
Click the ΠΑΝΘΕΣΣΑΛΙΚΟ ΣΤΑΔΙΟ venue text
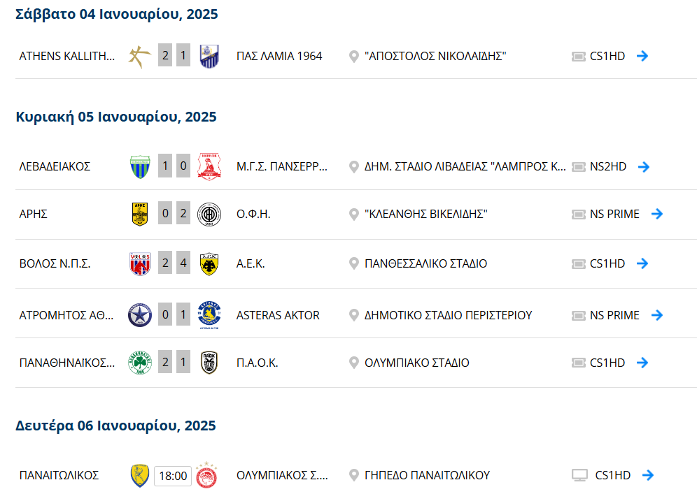pyautogui.click(x=426, y=263)
